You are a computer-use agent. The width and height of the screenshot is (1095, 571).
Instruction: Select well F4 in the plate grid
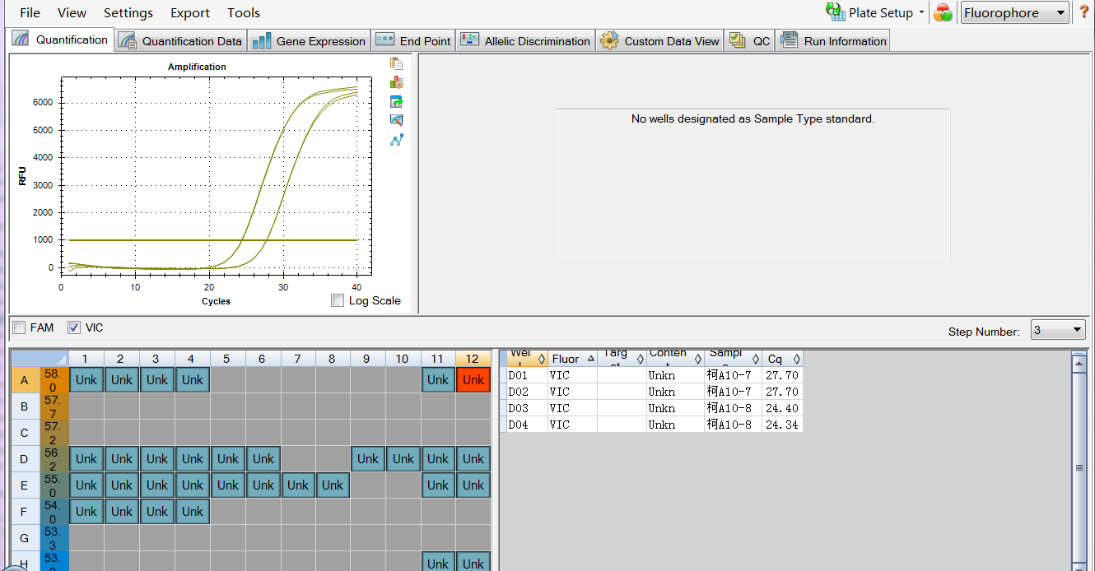[x=193, y=511]
